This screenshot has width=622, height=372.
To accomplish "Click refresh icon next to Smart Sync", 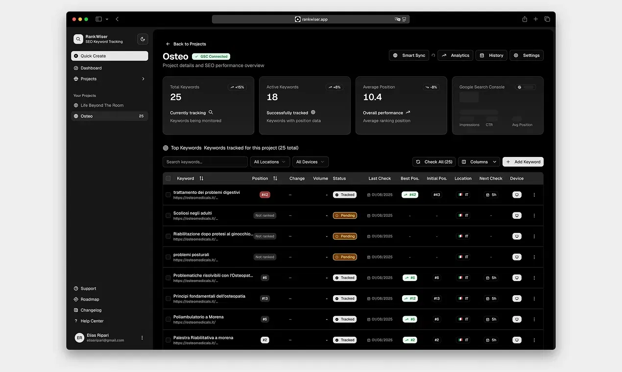I will pos(433,55).
